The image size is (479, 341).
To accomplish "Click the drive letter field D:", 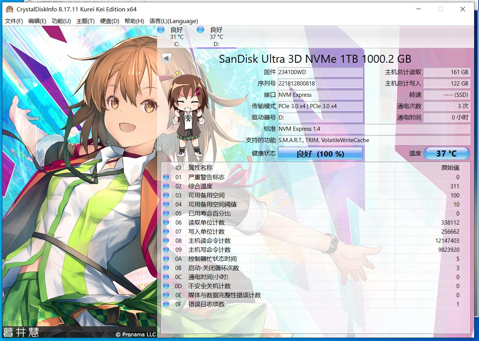I will [x=320, y=117].
